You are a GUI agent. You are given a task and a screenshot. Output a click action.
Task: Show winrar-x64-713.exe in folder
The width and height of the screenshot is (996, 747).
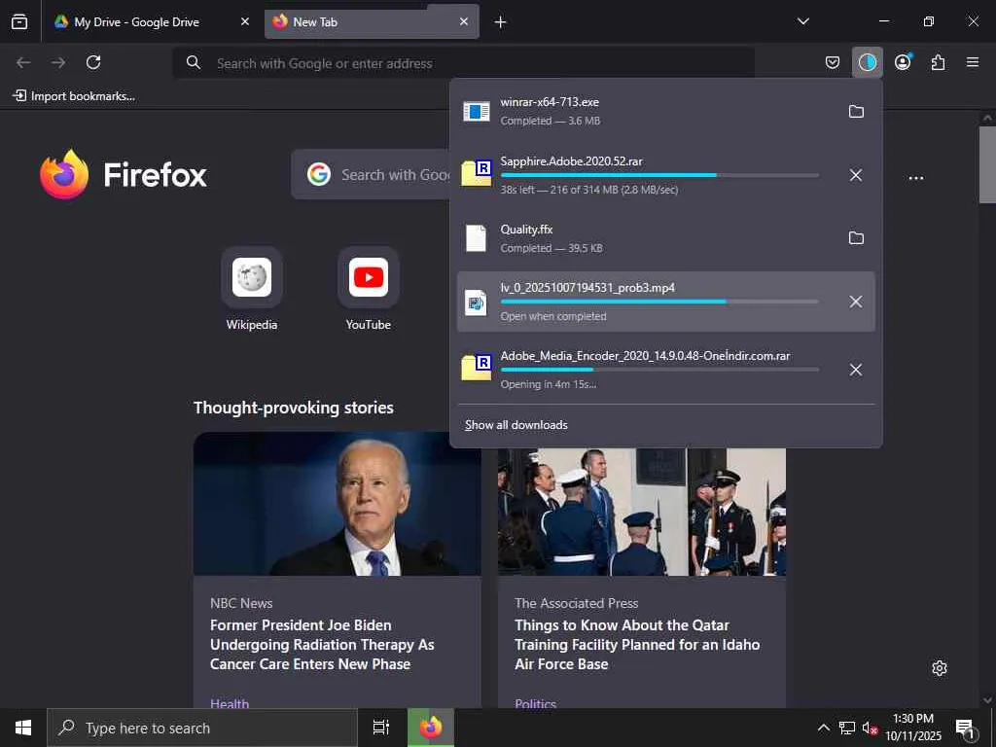pos(856,111)
